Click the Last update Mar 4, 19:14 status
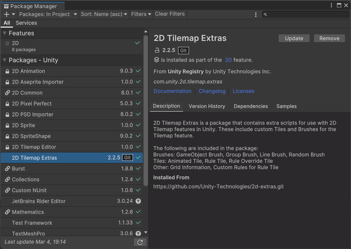This screenshot has height=249, width=351. click(x=35, y=242)
